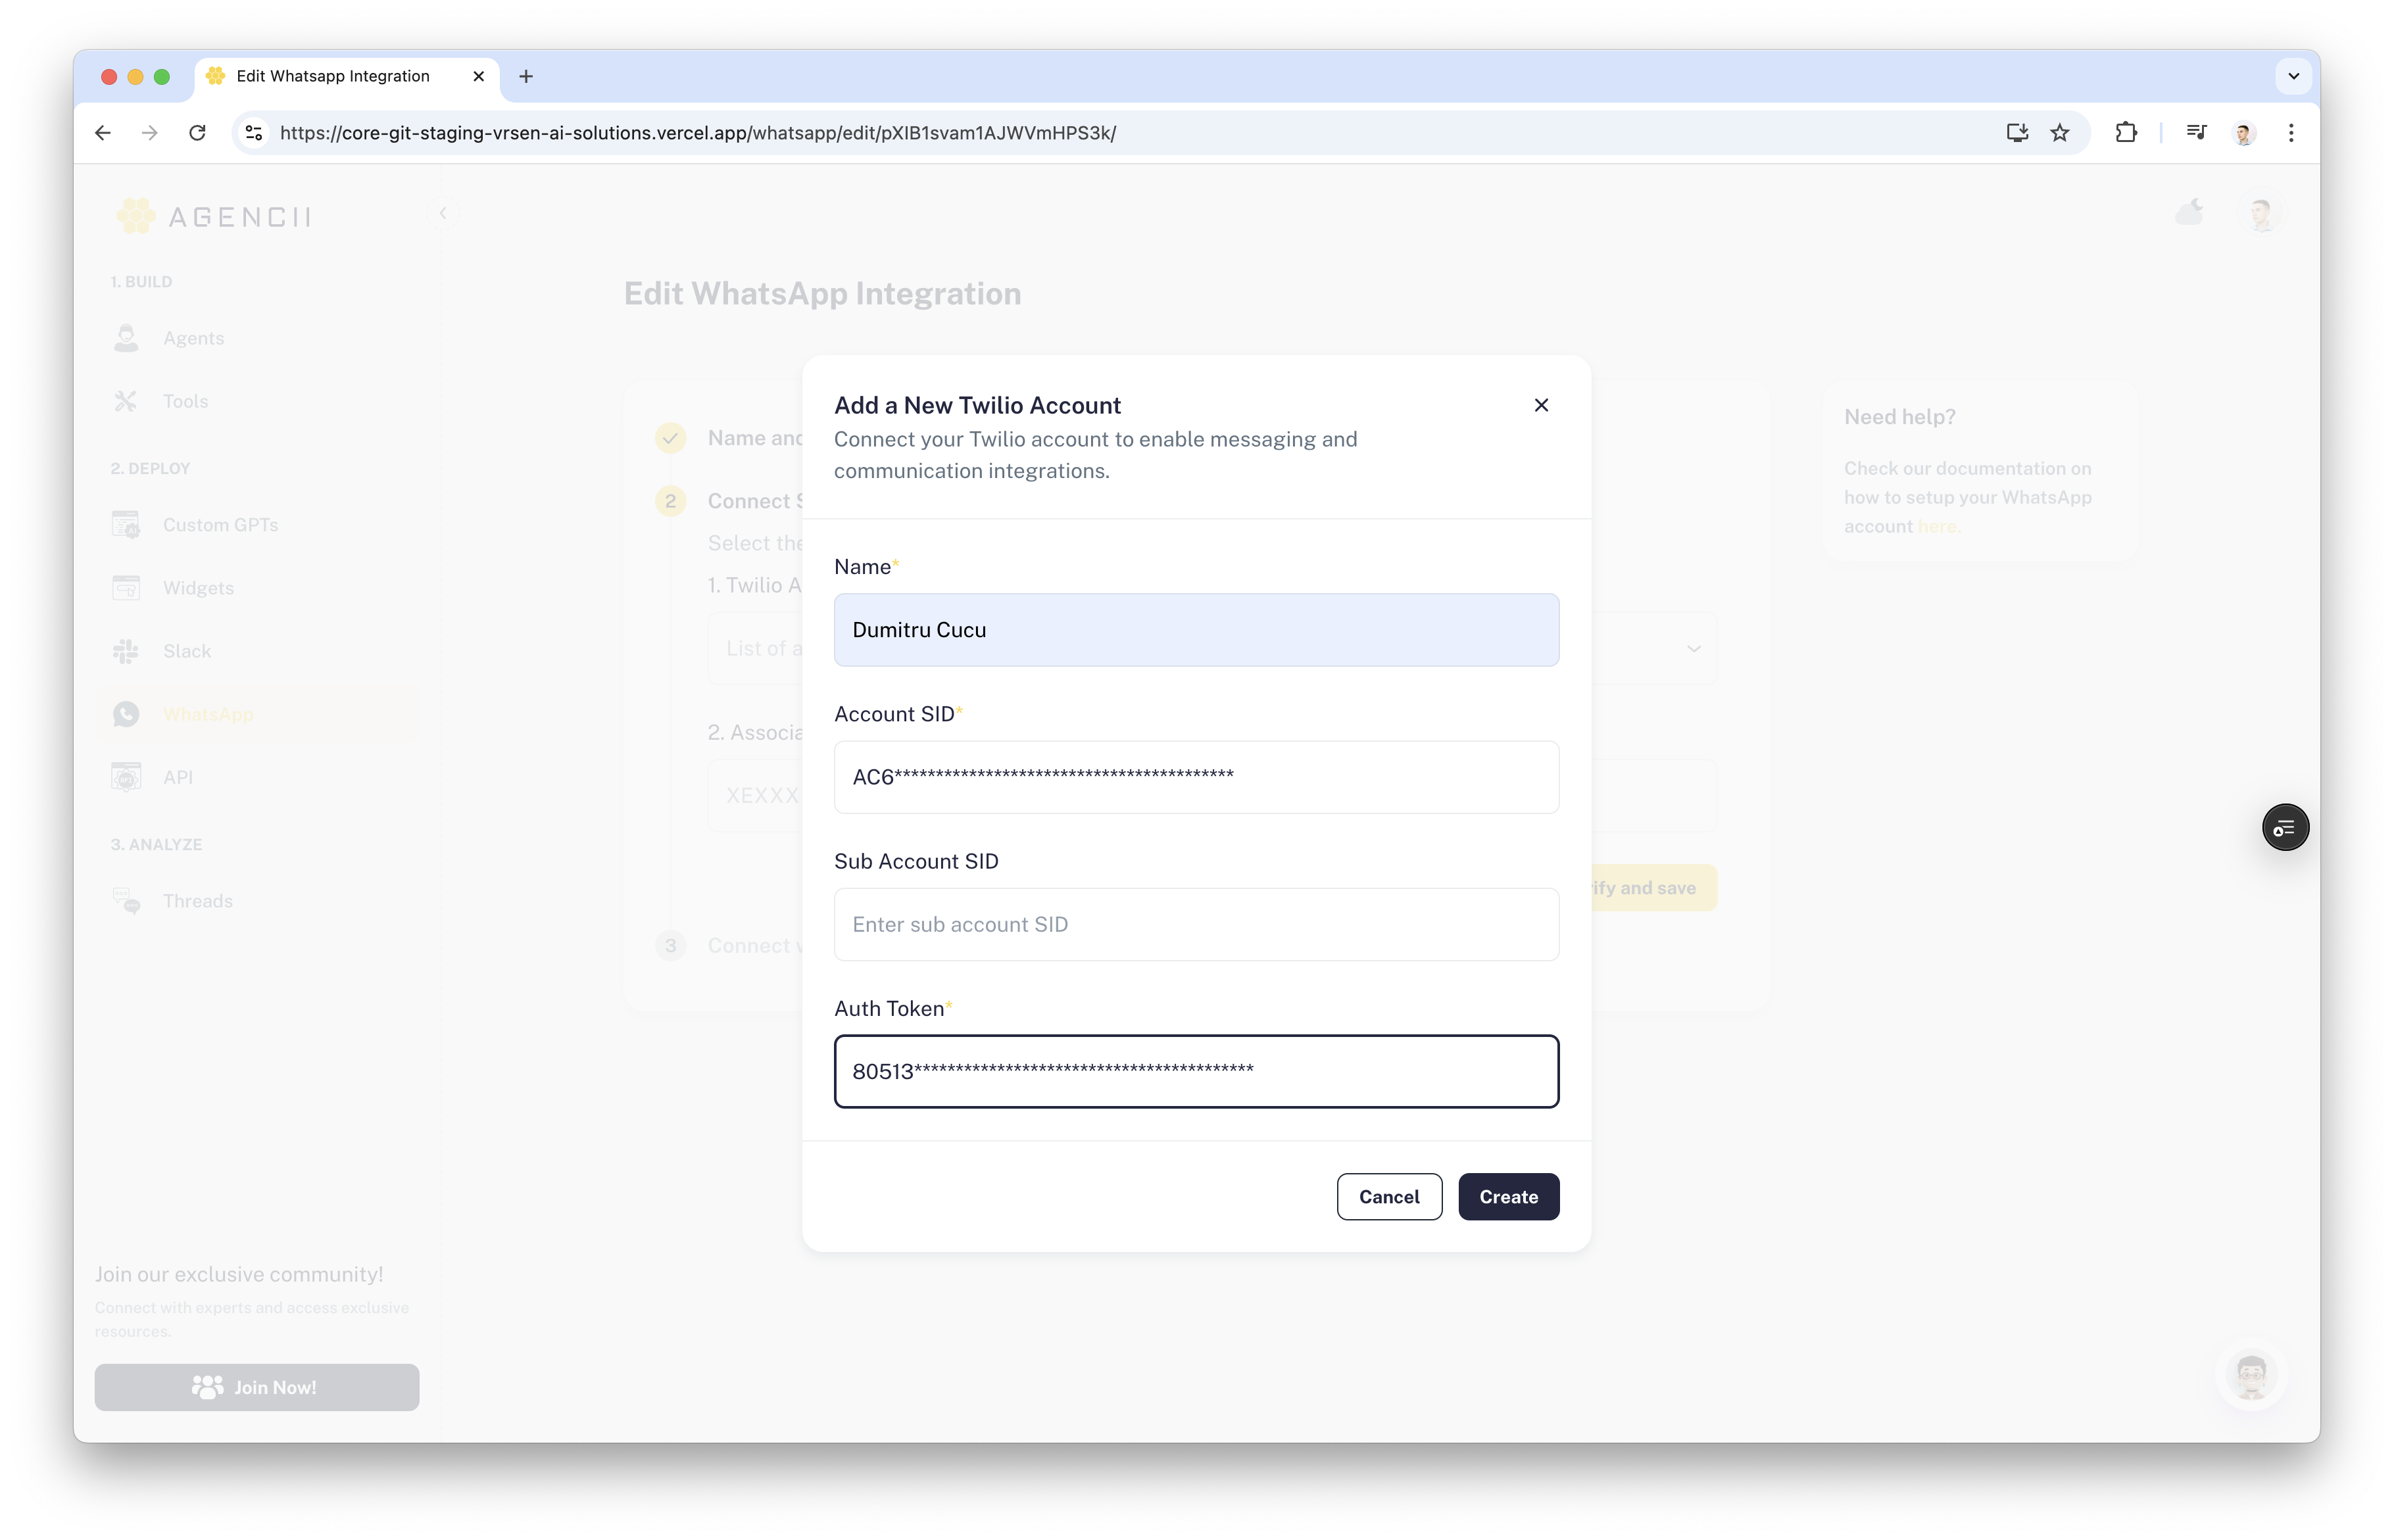Select the Edit Whatsapp Integration tab

pos(333,76)
